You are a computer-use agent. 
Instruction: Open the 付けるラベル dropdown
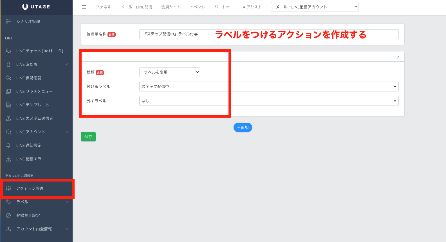(269, 87)
